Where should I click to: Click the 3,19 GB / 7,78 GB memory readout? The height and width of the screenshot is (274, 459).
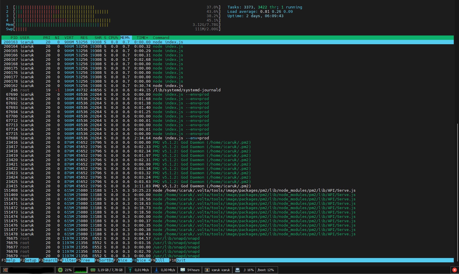click(110, 270)
